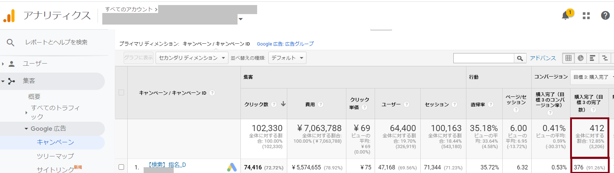614x173 pixels.
Task: Click the table search magnifier button
Action: point(520,58)
